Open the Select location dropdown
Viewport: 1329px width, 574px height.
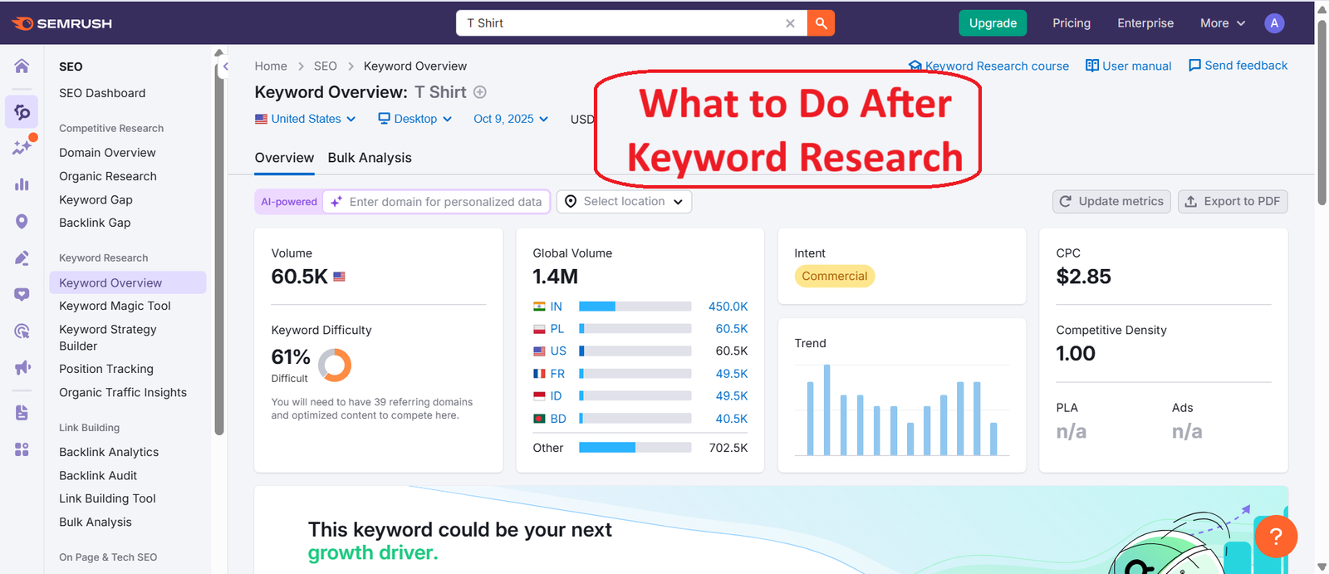tap(624, 202)
